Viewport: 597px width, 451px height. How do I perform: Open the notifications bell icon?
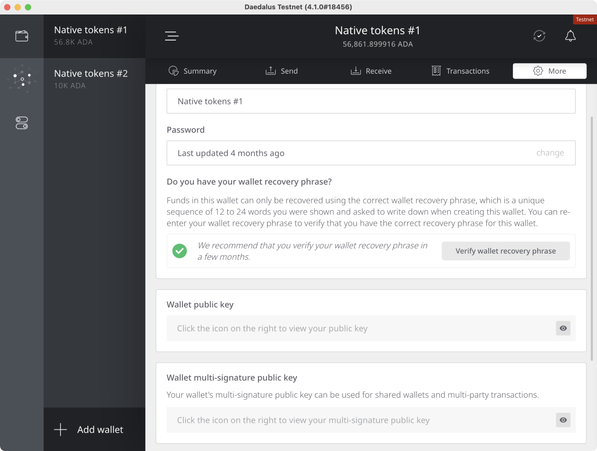pyautogui.click(x=570, y=36)
